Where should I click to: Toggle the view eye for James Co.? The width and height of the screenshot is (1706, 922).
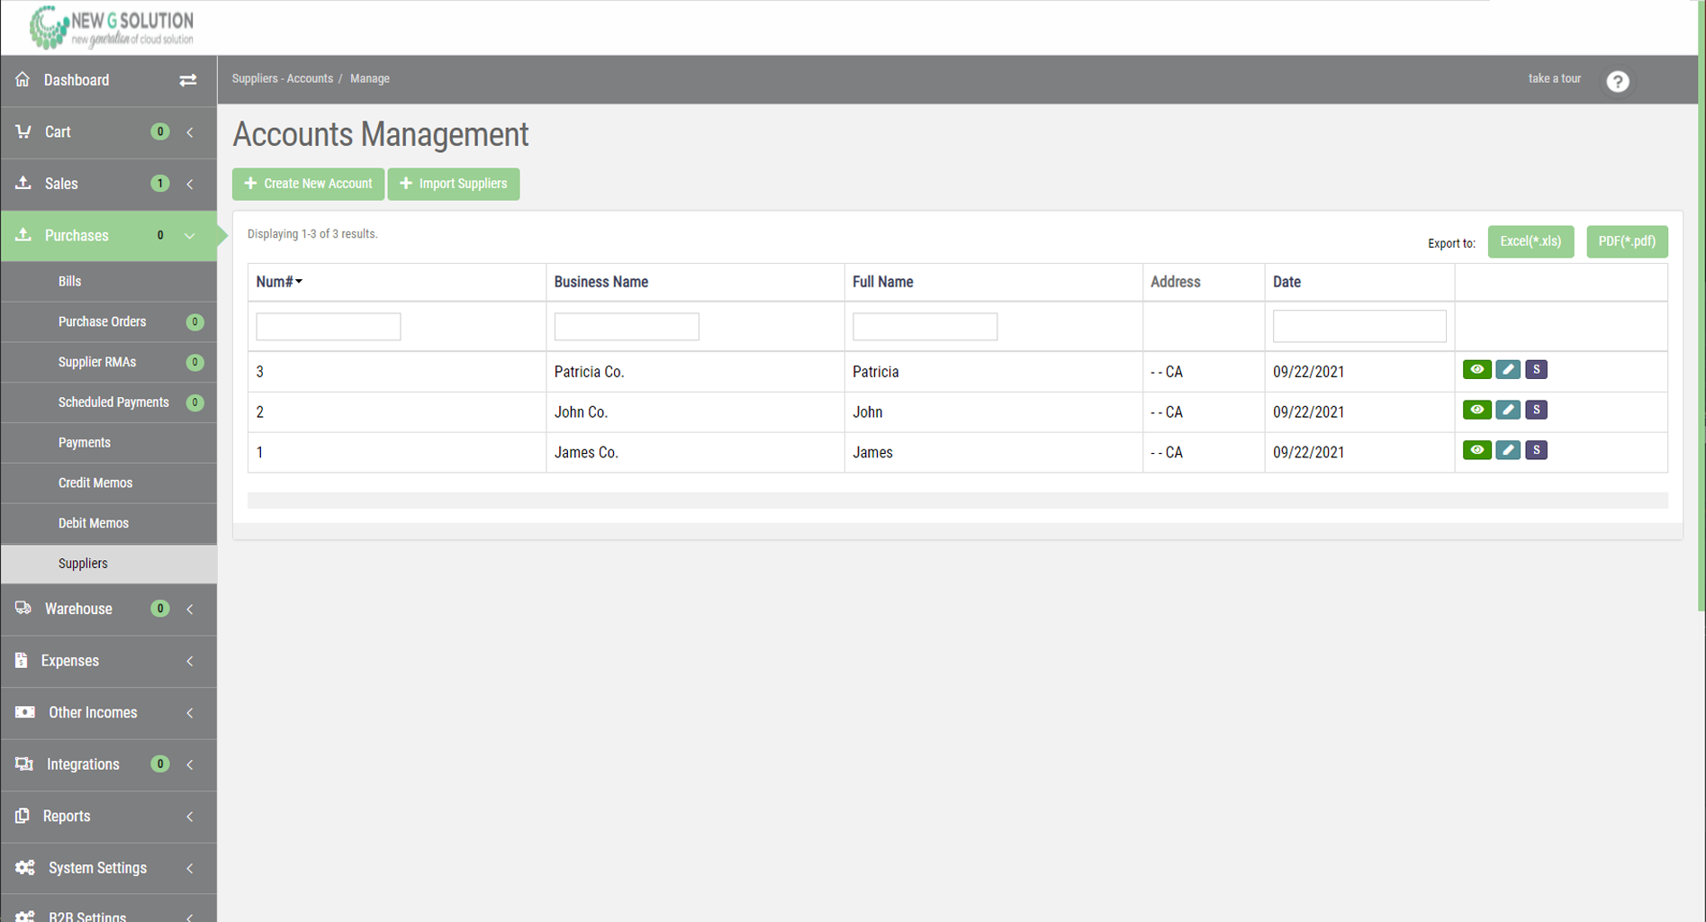(1476, 450)
